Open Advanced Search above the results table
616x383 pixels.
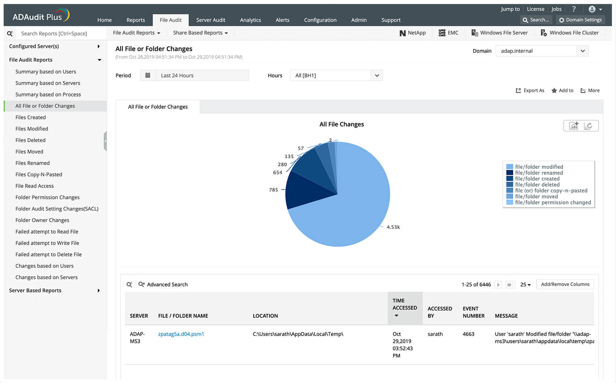click(163, 284)
